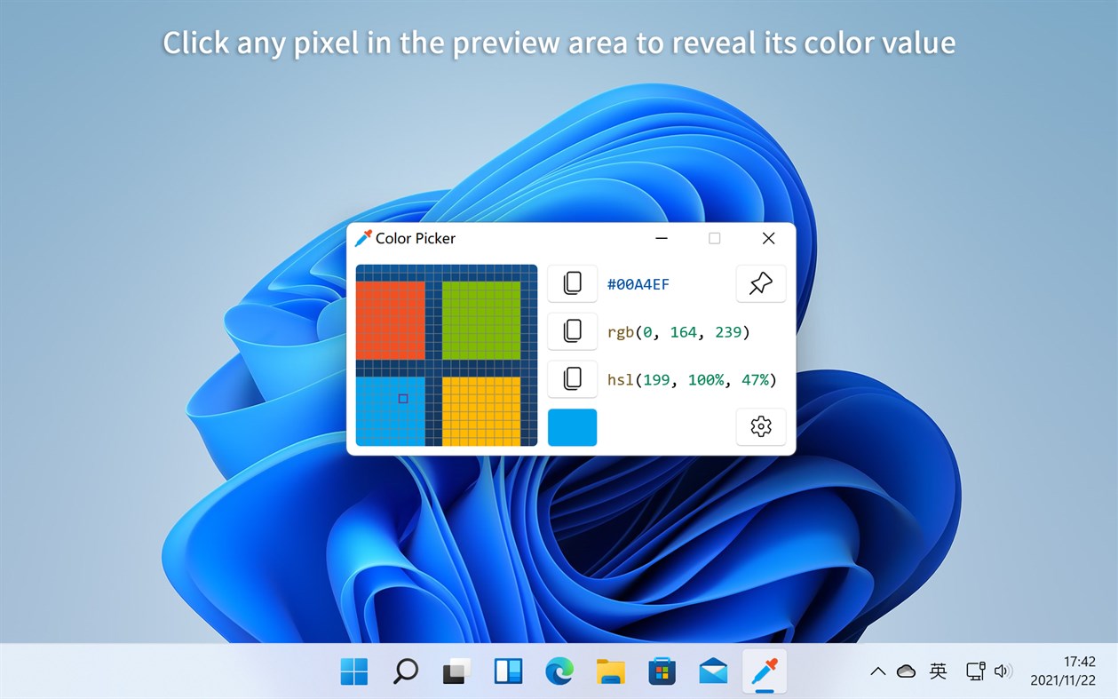Viewport: 1118px width, 699px height.
Task: Open the volume speaker tray icon
Action: click(1003, 671)
